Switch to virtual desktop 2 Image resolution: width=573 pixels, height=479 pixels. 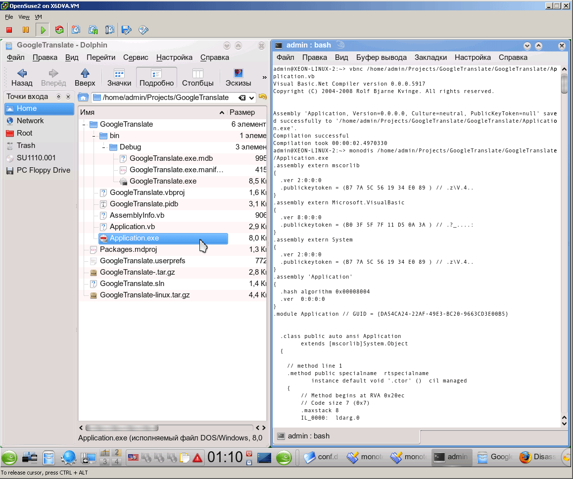(x=117, y=453)
